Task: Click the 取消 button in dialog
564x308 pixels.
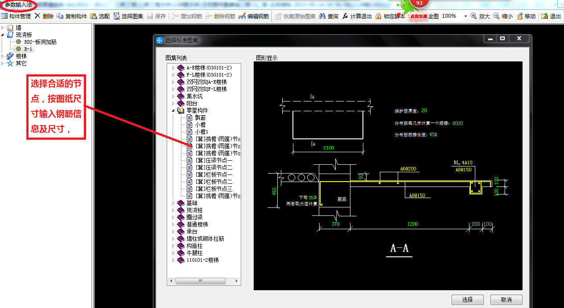Action: point(506,300)
